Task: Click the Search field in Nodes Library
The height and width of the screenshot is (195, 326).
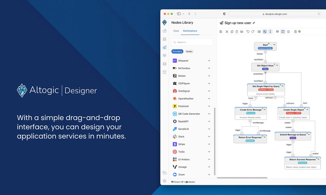Action: (192, 42)
